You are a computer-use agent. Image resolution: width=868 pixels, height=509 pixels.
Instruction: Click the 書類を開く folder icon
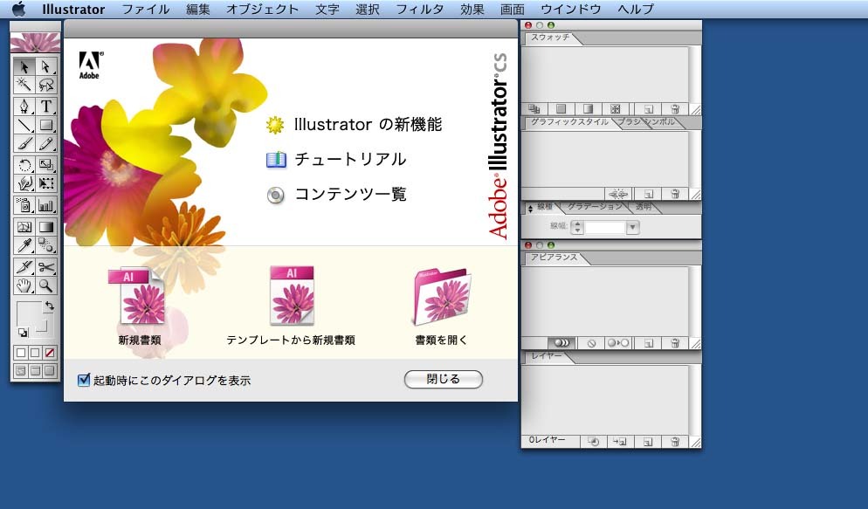point(441,297)
